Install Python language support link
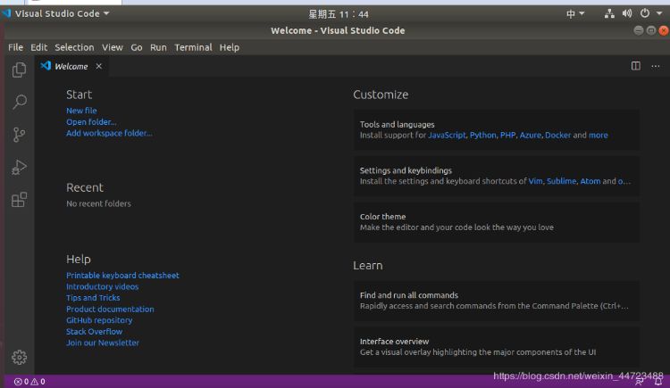The height and width of the screenshot is (388, 670). click(x=482, y=136)
